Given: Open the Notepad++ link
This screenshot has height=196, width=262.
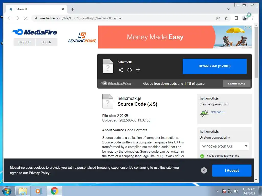Looking at the screenshot, I should point(217,112).
